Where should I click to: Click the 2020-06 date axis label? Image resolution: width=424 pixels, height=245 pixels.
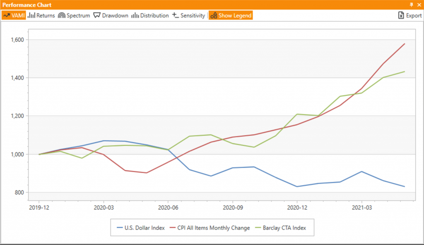168,207
